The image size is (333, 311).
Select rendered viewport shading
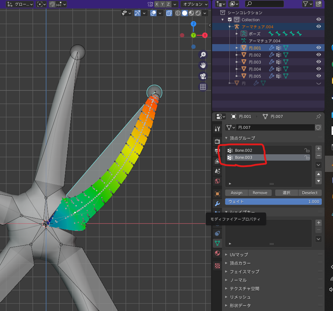[x=198, y=13]
